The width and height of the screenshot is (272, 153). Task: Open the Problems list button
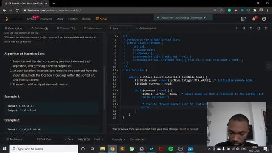[x=14, y=139]
